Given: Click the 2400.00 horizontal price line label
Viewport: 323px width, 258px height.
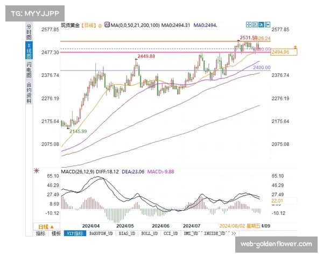Looking at the screenshot, I should pos(262,68).
